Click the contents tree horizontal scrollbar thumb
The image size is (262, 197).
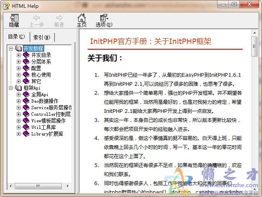38,186
